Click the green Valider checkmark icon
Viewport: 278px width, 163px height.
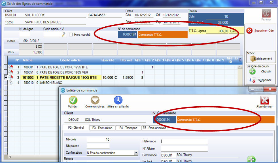coord(73,100)
